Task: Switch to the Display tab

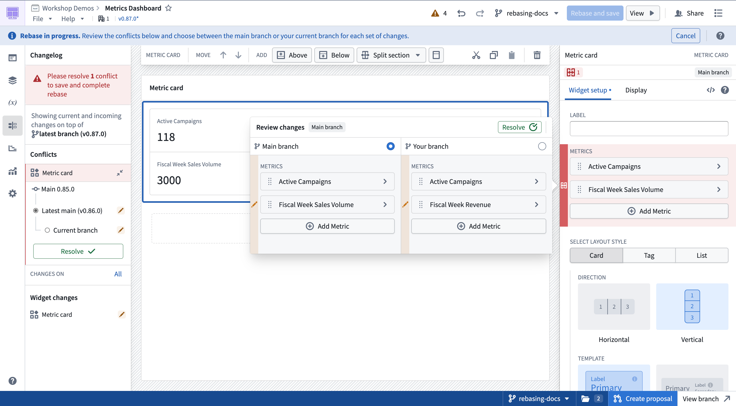Action: tap(636, 90)
